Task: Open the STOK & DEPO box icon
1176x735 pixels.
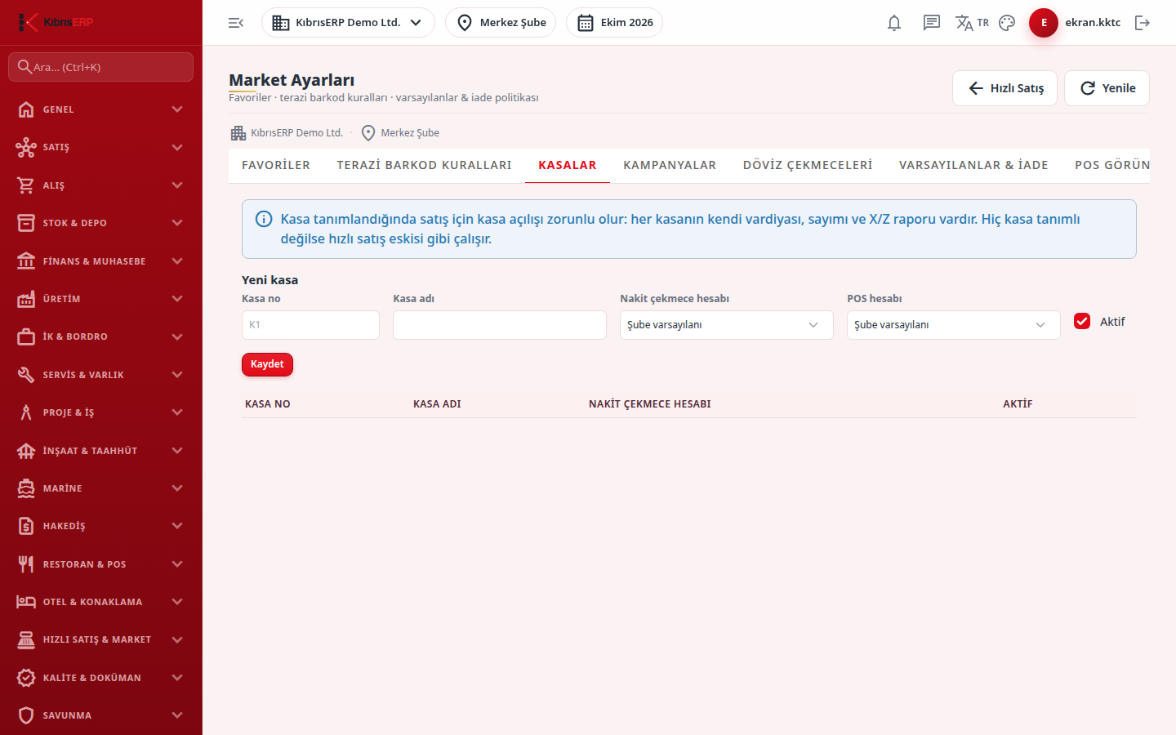Action: 26,223
